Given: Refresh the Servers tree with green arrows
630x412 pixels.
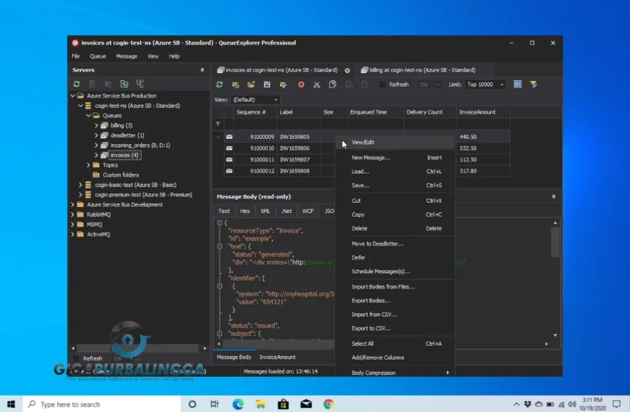Looking at the screenshot, I should click(77, 84).
